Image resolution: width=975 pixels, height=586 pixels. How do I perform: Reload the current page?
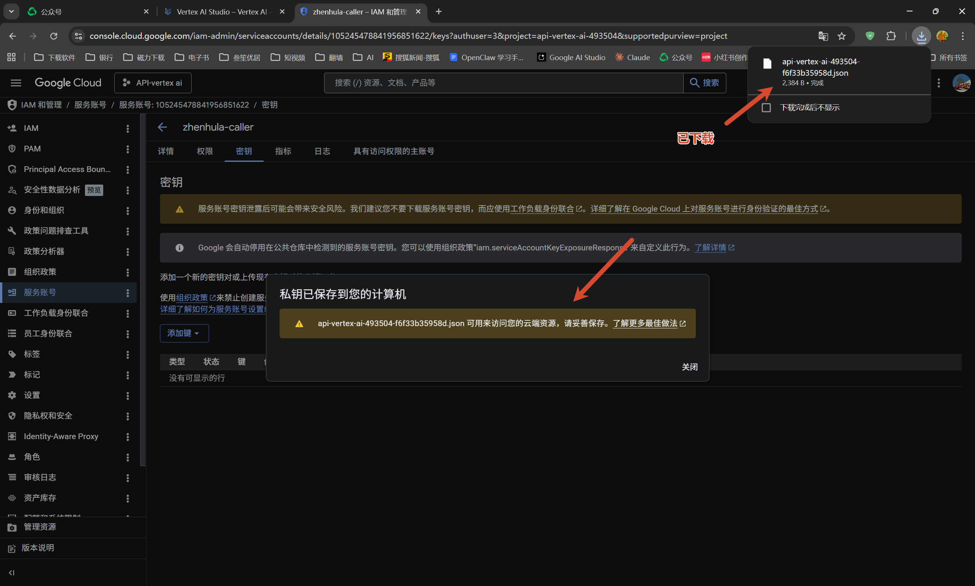[54, 36]
